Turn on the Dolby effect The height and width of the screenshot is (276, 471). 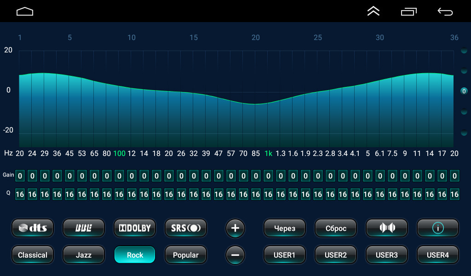[x=135, y=228]
